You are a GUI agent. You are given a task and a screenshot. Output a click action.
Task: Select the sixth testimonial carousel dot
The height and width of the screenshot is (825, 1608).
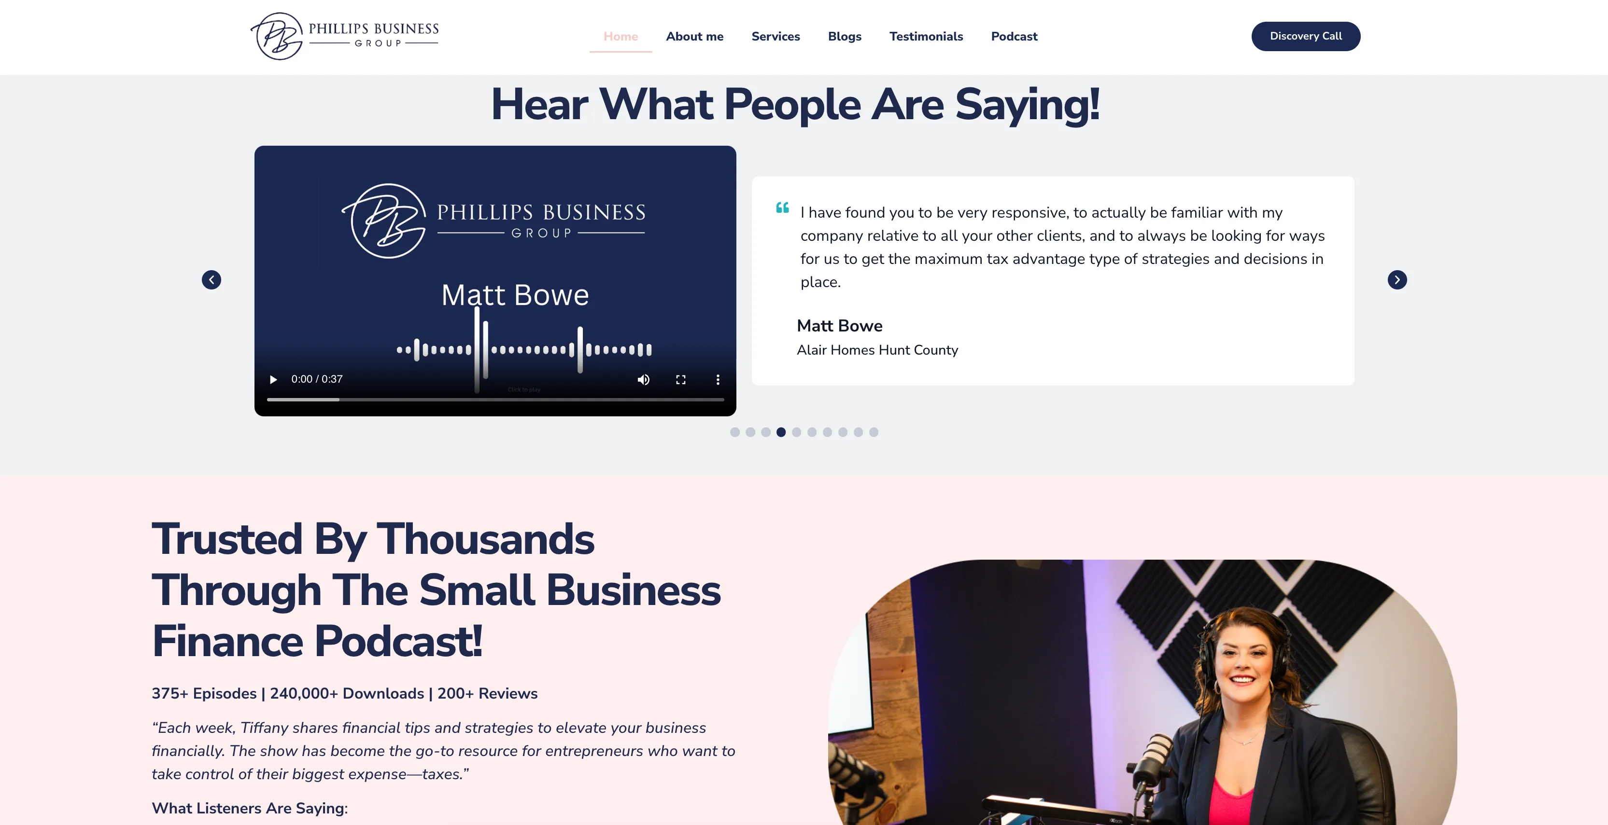[x=812, y=432]
